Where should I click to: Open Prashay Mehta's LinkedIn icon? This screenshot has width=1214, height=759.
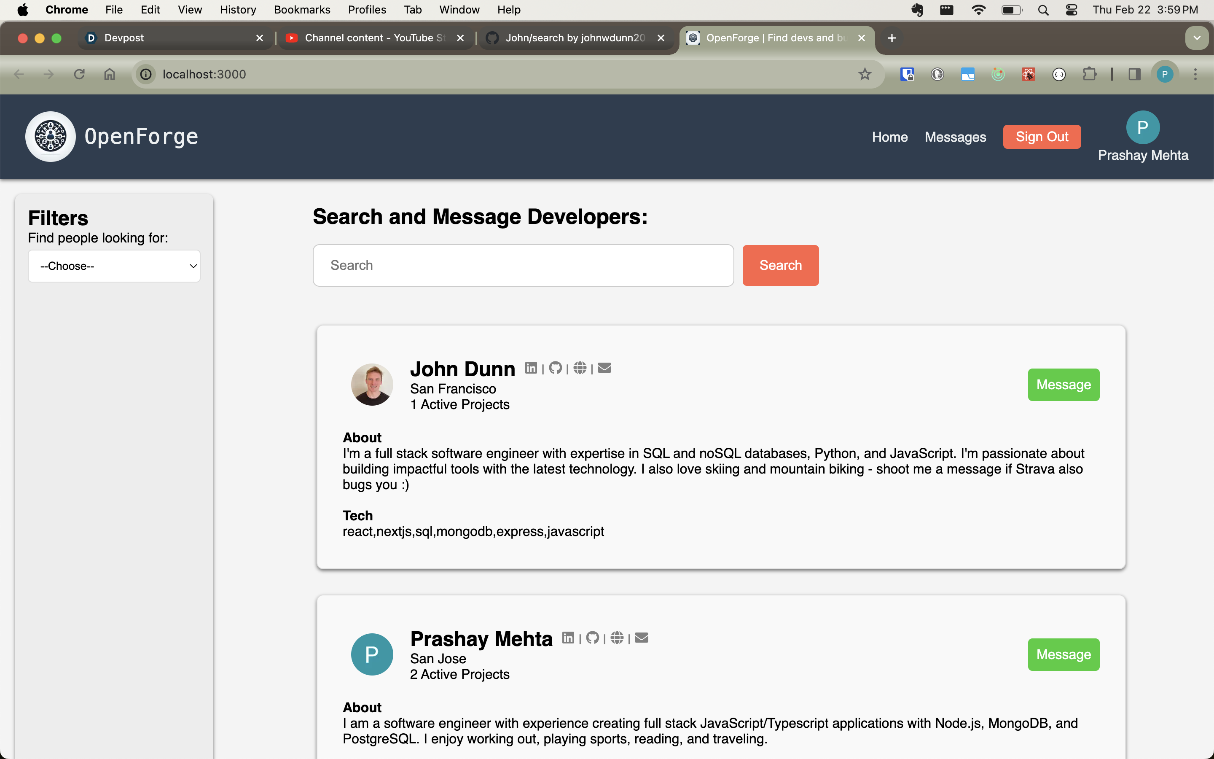point(568,638)
